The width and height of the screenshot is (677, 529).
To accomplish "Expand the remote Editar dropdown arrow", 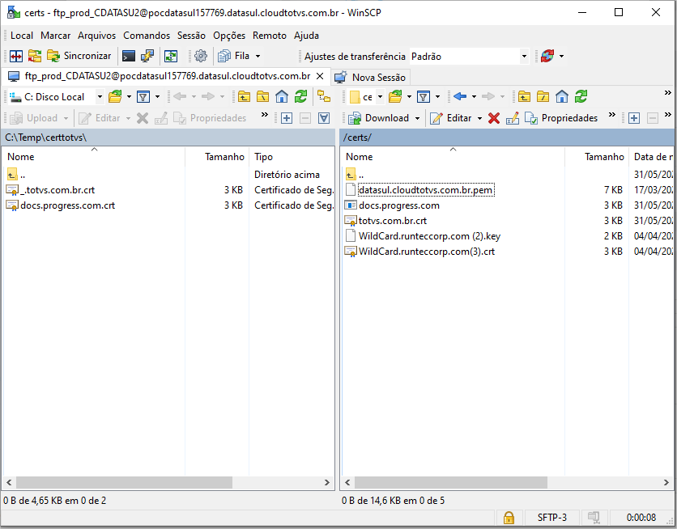I will click(479, 118).
